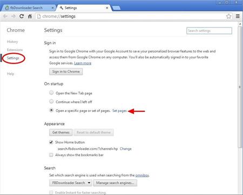This screenshot has height=195, width=243.
Task: Focus the Search settings field
Action: [209, 31]
